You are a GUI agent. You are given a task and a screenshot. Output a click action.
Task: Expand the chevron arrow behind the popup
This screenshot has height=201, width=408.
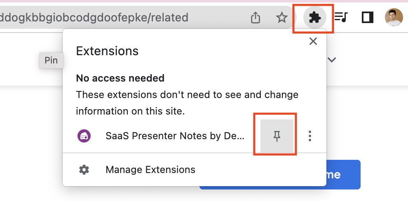point(332,60)
